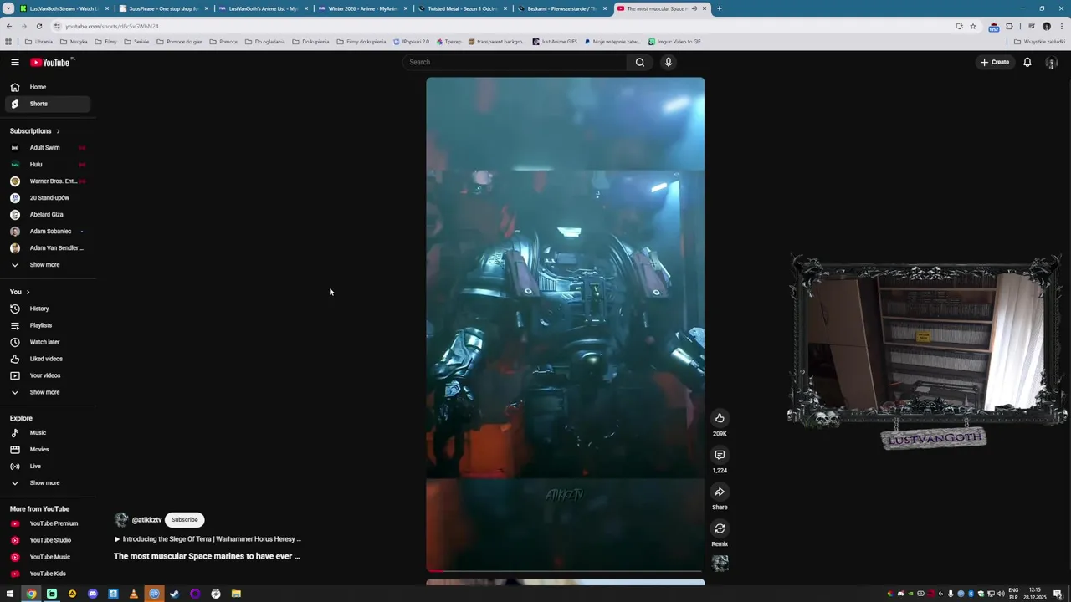Open the You section chevron
Viewport: 1071px width, 602px height.
click(x=28, y=292)
